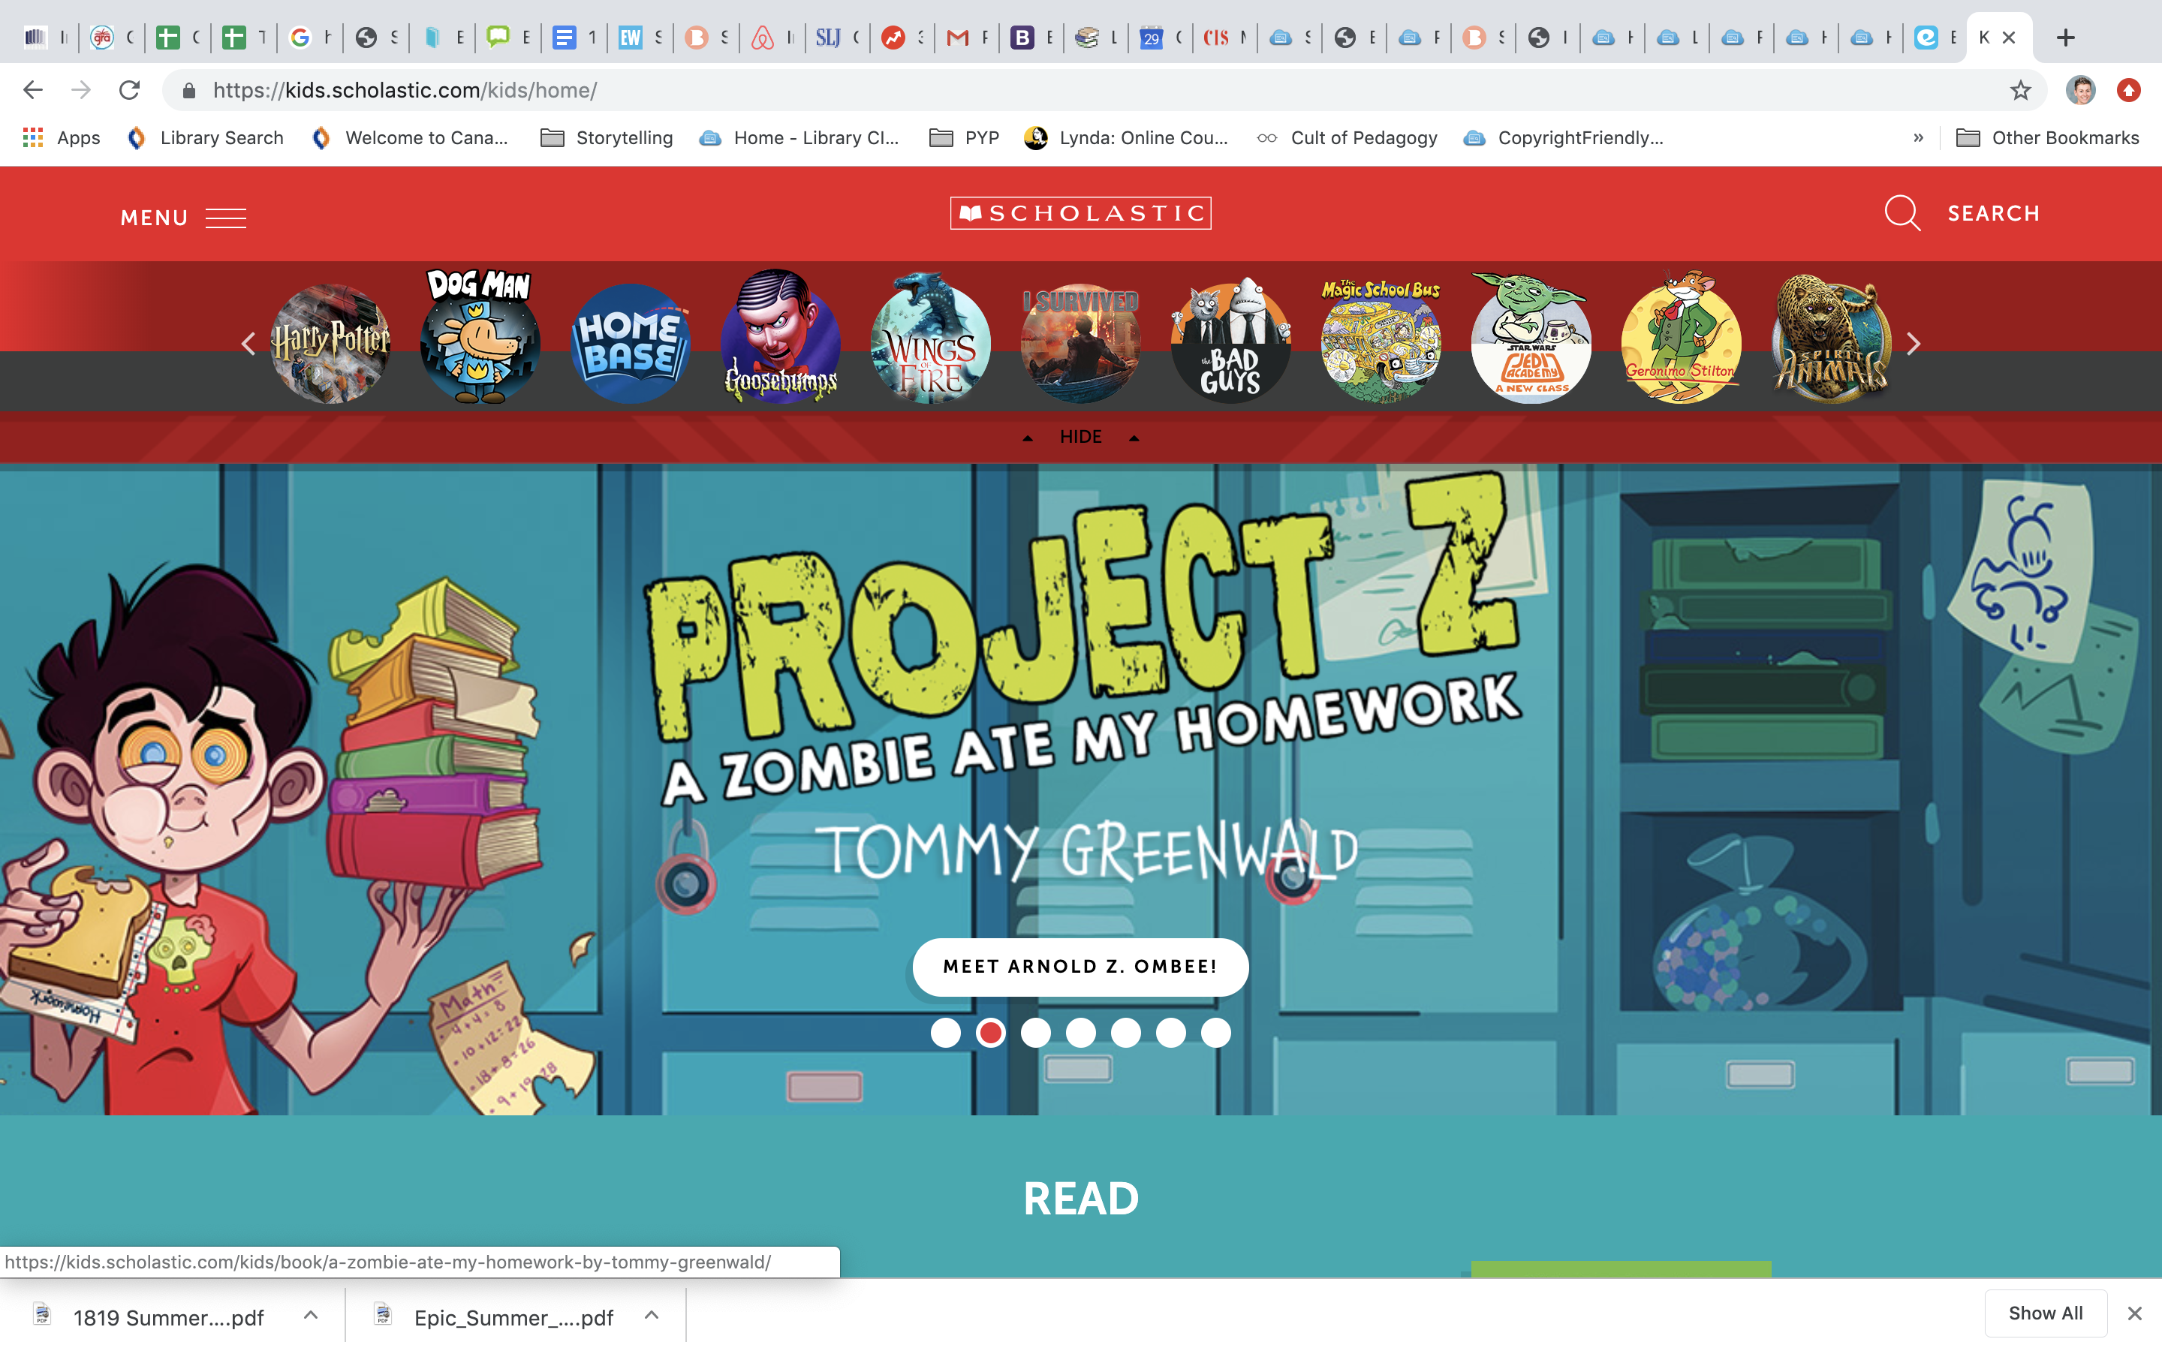Close the active Scholastic Kids tab
The height and width of the screenshot is (1351, 2162).
tap(2008, 38)
